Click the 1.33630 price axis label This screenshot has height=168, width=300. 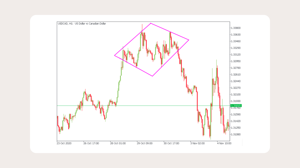pyautogui.click(x=236, y=35)
